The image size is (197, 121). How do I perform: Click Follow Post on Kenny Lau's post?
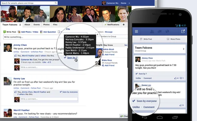[x=36, y=88]
